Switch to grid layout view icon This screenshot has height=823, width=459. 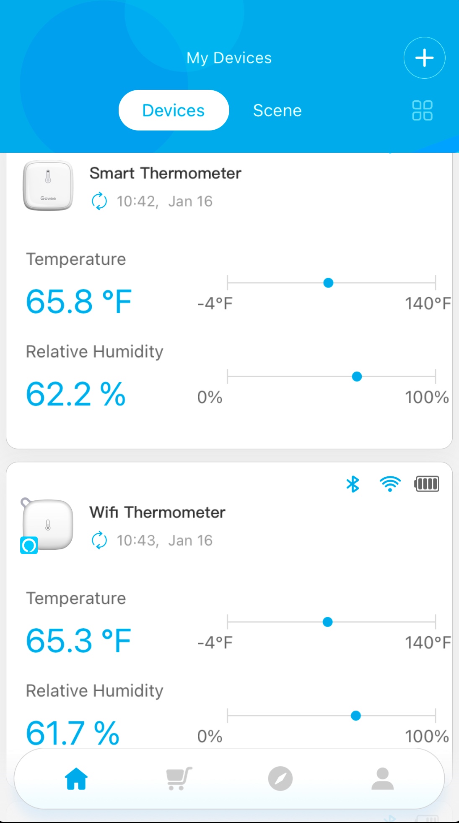point(422,110)
